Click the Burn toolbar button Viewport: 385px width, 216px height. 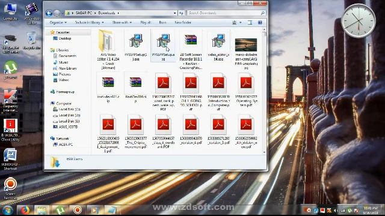(x=162, y=23)
